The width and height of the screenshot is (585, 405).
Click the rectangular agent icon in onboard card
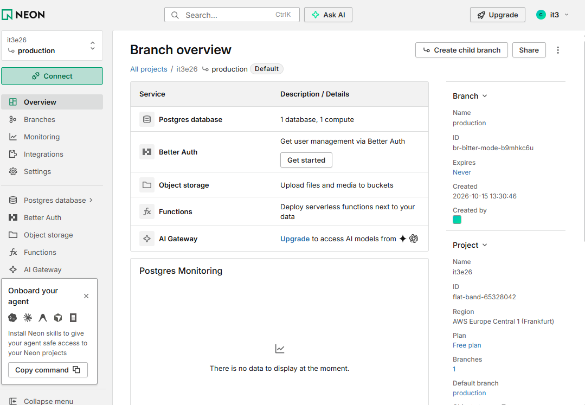point(73,318)
